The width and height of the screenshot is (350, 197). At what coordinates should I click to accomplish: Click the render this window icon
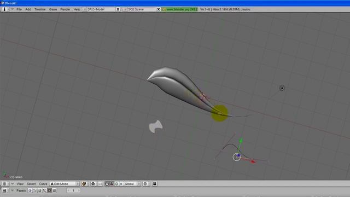click(x=155, y=184)
